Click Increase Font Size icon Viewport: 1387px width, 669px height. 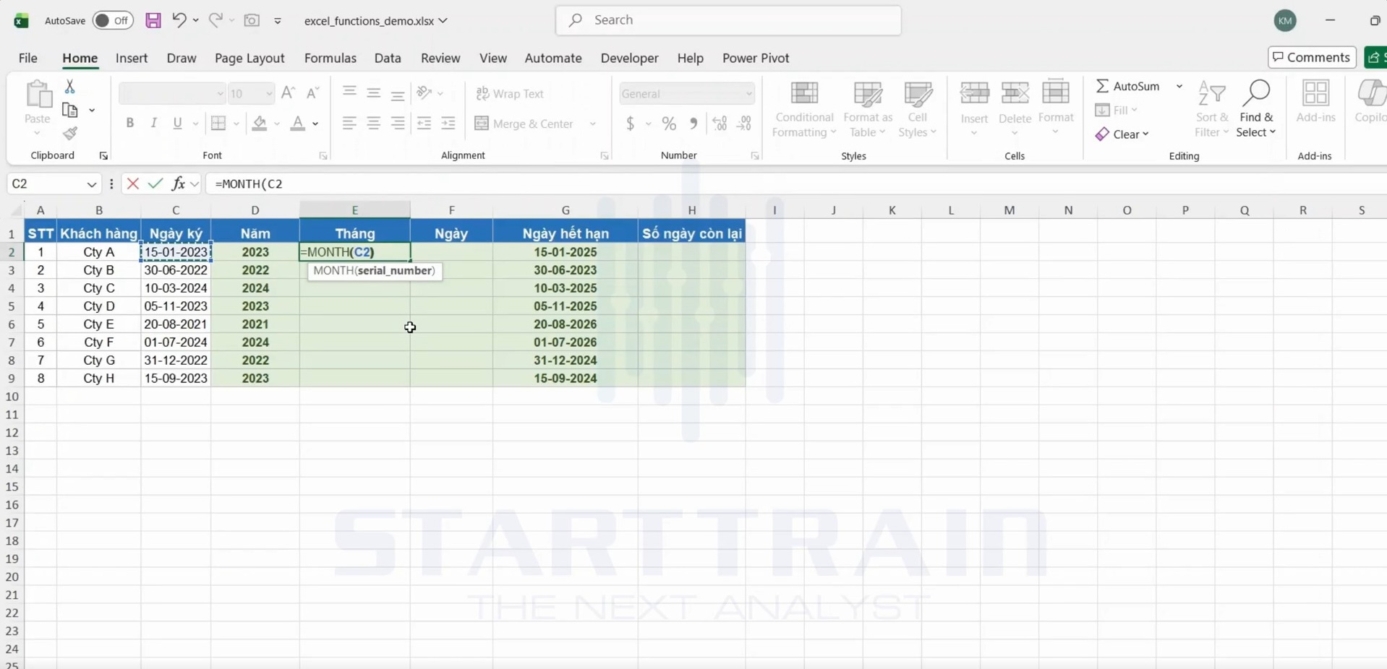click(288, 93)
